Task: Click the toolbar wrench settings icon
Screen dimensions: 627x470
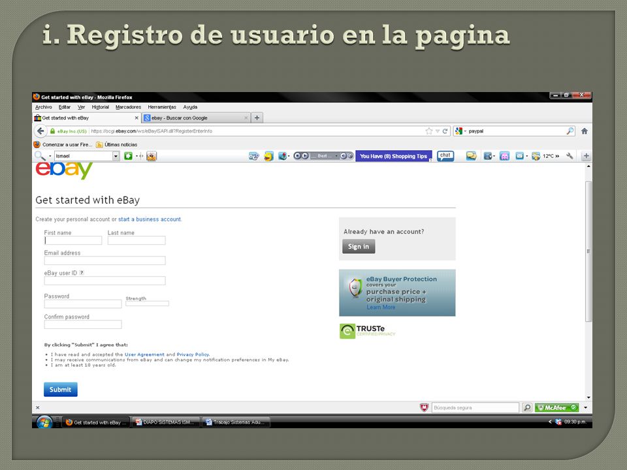Action: pyautogui.click(x=570, y=156)
